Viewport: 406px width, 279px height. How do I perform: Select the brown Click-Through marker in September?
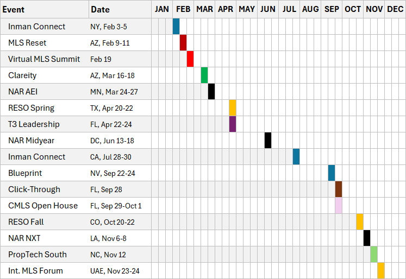pyautogui.click(x=339, y=189)
